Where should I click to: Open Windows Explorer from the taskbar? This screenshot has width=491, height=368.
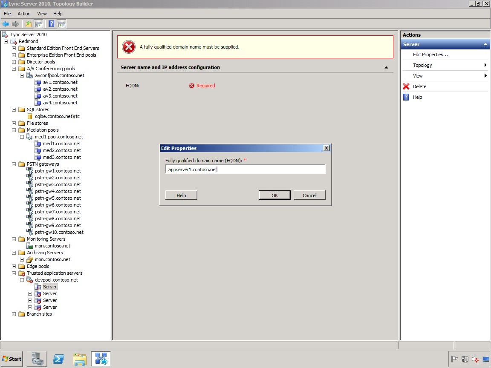[80, 359]
